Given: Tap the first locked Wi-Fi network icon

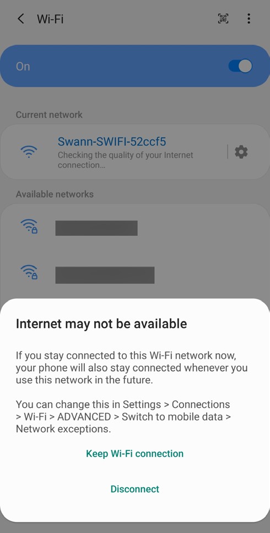Looking at the screenshot, I should coord(29,227).
